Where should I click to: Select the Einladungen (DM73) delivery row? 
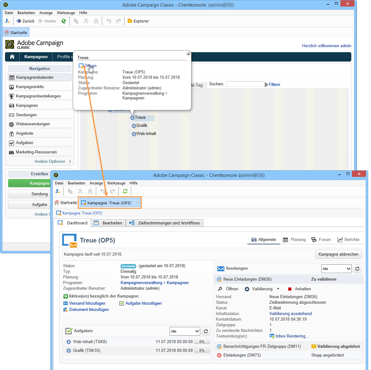coord(289,355)
